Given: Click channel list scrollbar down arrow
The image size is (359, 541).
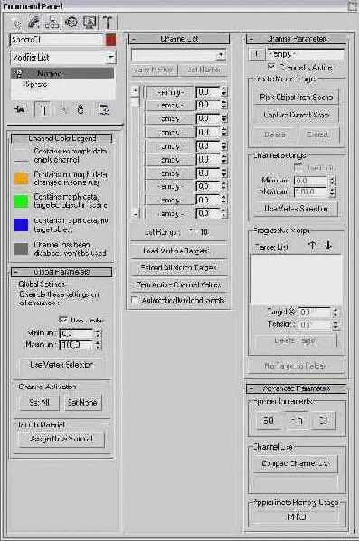Looking at the screenshot, I should point(135,213).
